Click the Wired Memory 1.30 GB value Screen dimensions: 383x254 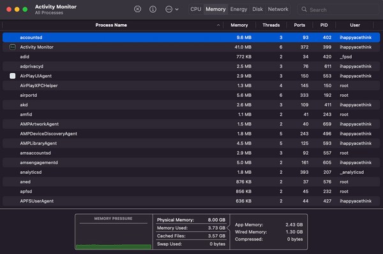click(x=294, y=232)
